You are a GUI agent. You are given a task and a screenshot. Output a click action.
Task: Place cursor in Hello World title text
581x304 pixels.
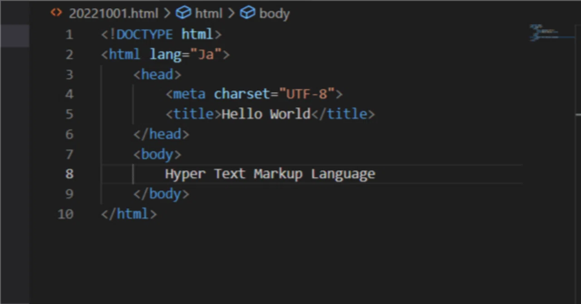click(x=266, y=114)
